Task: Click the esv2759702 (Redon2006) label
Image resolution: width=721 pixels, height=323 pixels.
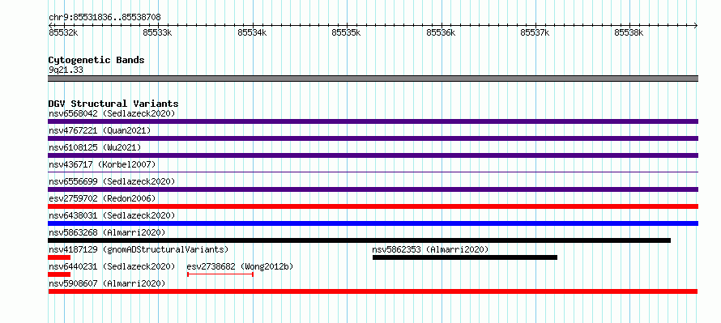Action: tap(102, 198)
